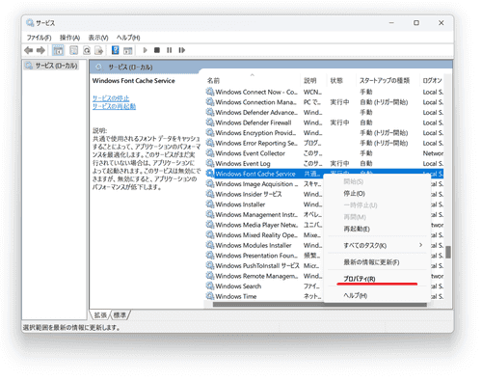482x381 pixels.
Task: Click the status bar text 選択範囲を最新の情報に更新します。
Action: point(71,328)
